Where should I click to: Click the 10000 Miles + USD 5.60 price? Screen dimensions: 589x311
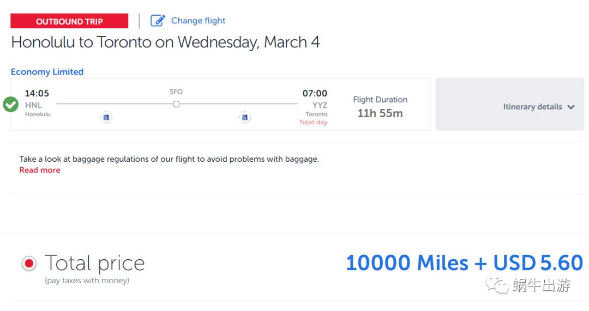coord(464,263)
